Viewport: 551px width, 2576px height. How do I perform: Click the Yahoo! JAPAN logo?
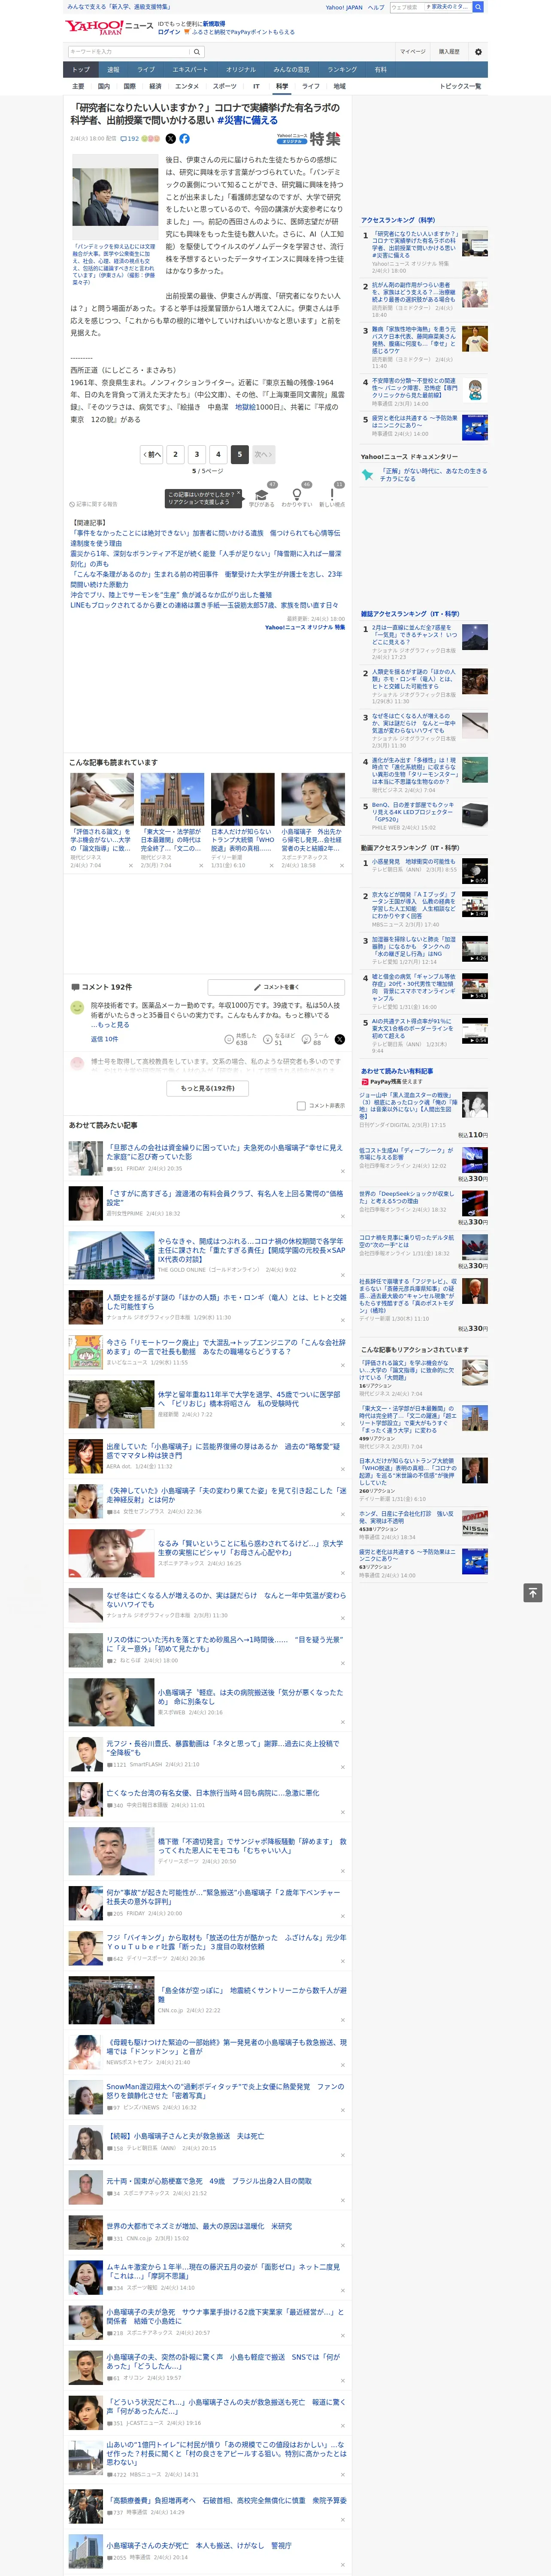pyautogui.click(x=94, y=27)
